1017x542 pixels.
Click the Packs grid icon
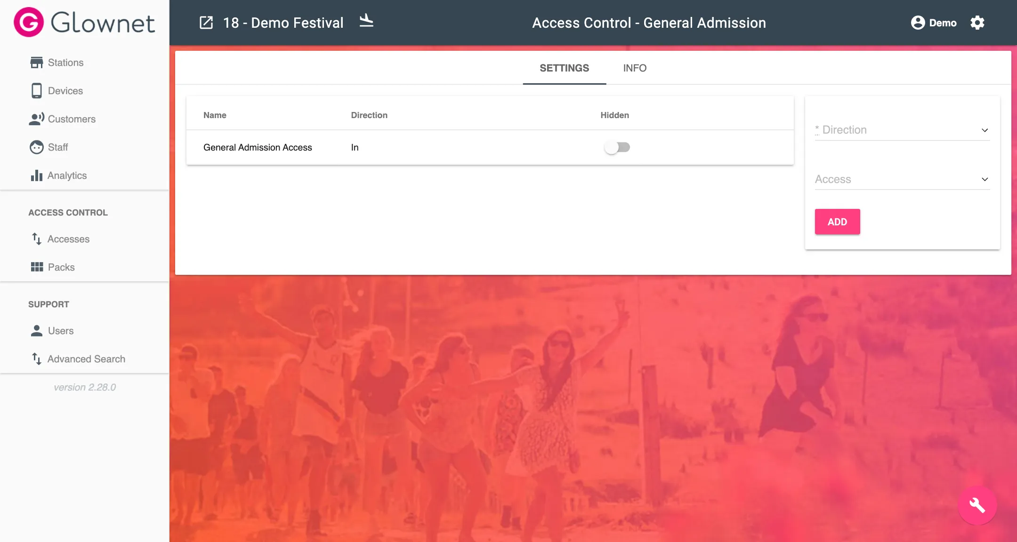(37, 267)
